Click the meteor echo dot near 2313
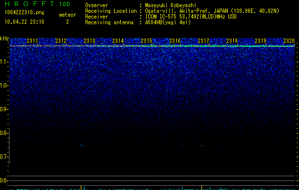 point(81,145)
